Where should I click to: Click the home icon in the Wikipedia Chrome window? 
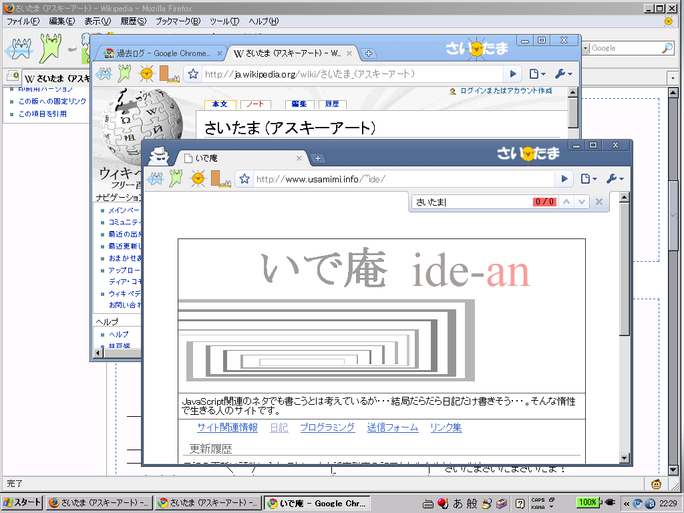pos(168,73)
